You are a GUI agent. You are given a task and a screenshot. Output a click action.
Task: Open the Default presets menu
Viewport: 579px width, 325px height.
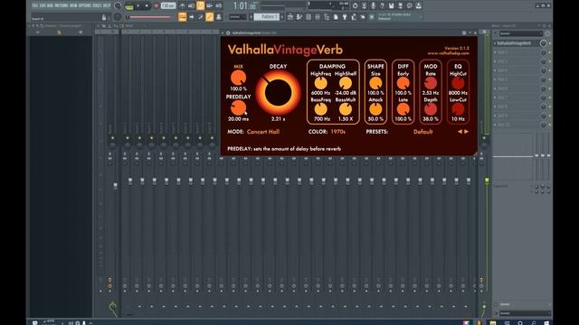click(x=422, y=132)
